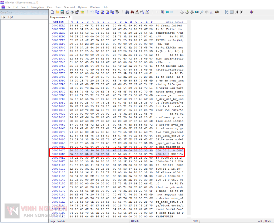This screenshot has width=274, height=223.
Task: Open the calculator icon in toolbar
Action: click(197, 12)
